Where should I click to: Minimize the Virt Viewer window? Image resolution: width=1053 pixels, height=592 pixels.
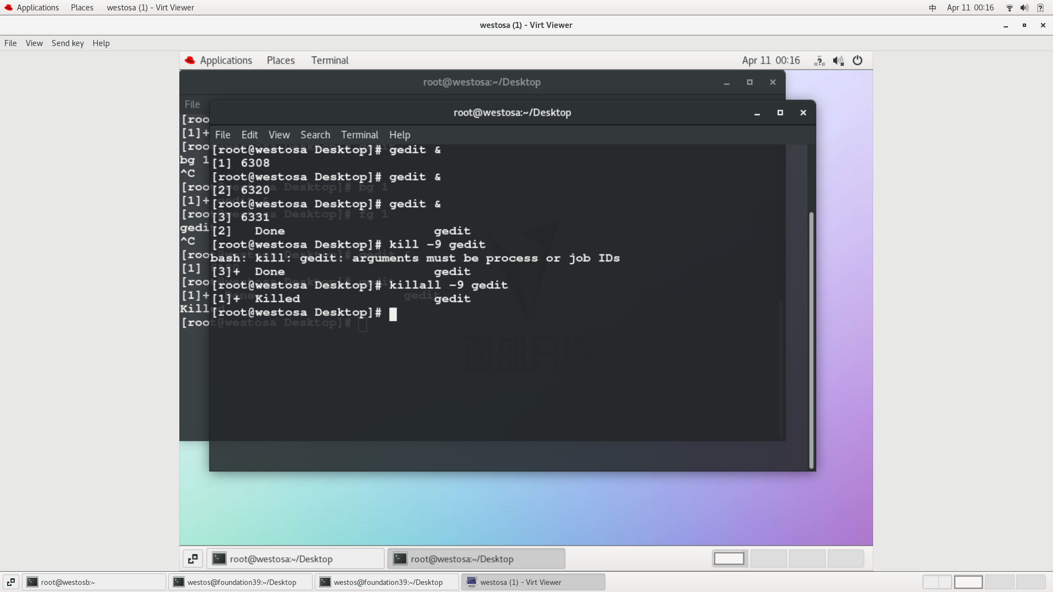click(x=1006, y=25)
